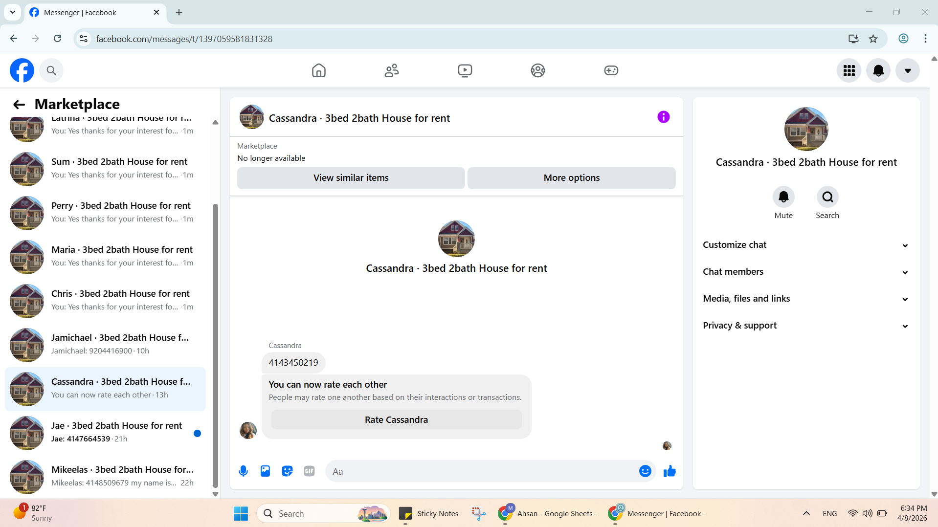
Task: Open the 82°F Sunny weather widget
Action: 33,513
